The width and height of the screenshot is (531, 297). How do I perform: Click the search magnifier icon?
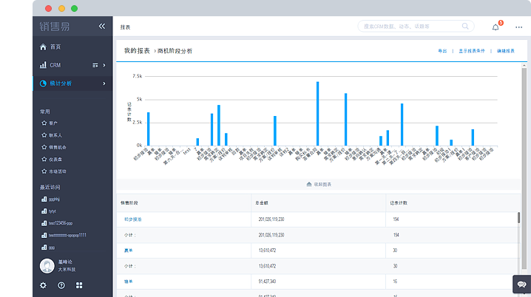(466, 26)
